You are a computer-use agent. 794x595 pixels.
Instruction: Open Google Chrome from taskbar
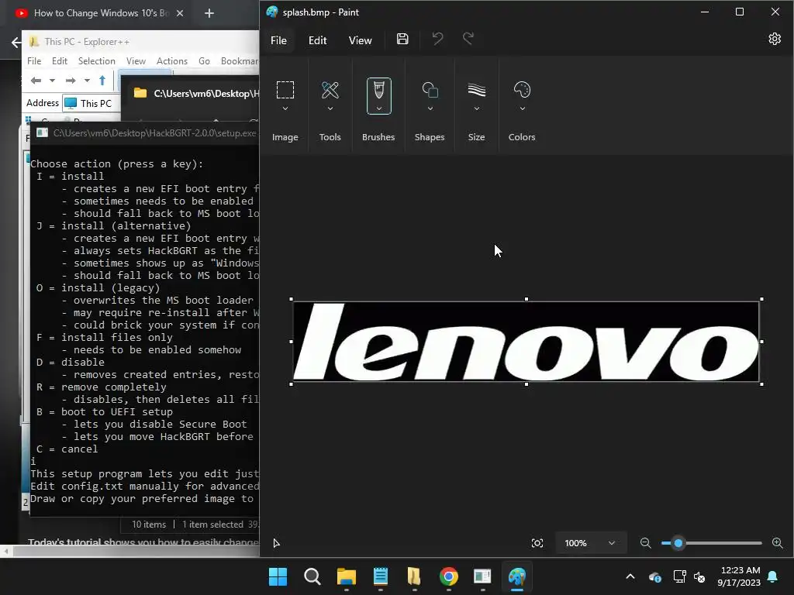449,576
